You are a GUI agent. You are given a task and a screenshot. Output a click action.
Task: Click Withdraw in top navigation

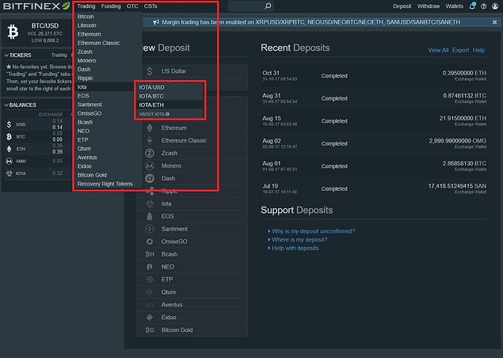click(429, 6)
